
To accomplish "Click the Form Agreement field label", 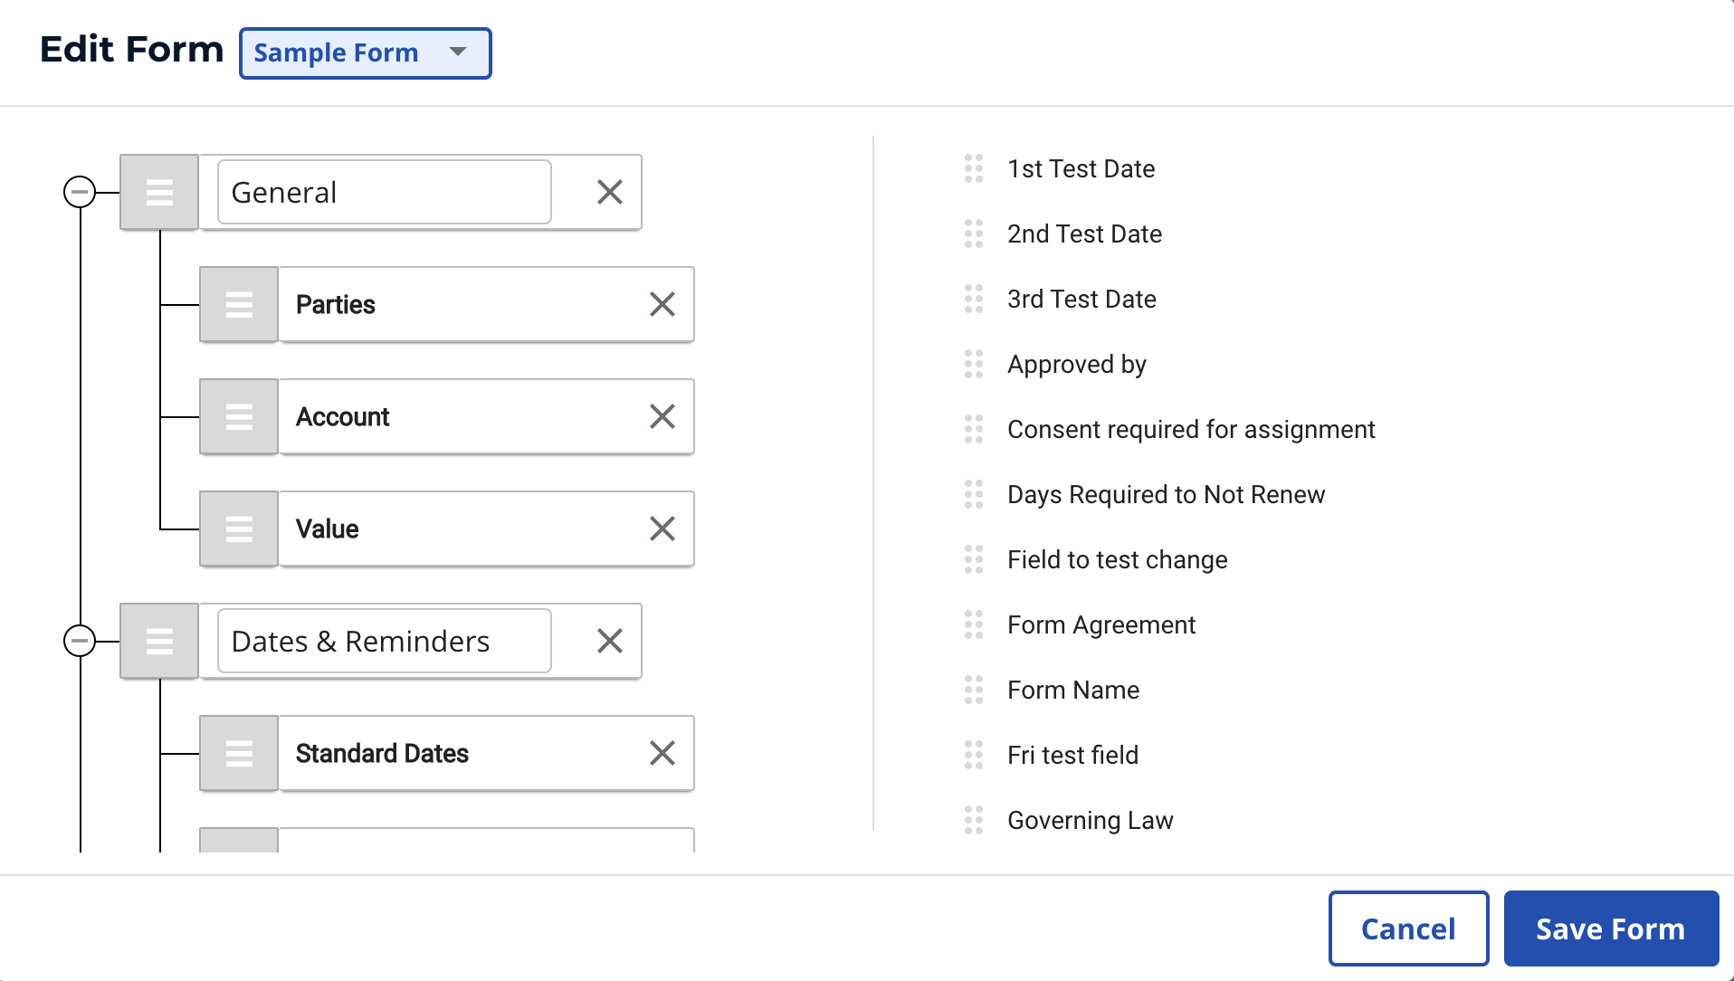I will [1101, 625].
